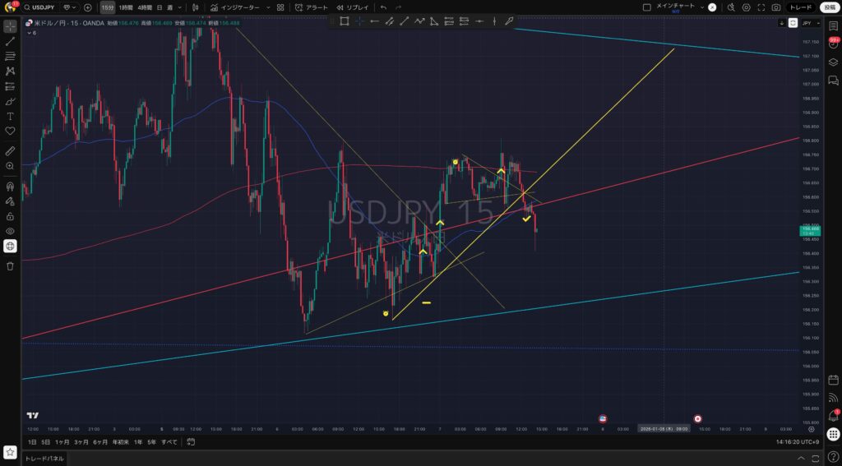The width and height of the screenshot is (842, 466).
Task: Open the pattern tools in left toolbar
Action: tap(10, 71)
